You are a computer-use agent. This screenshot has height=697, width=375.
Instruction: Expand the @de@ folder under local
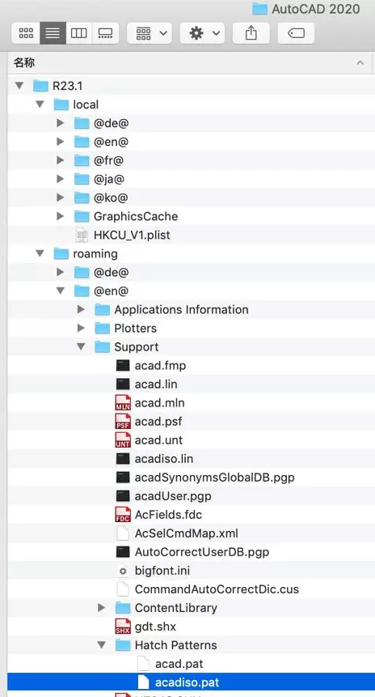[61, 123]
